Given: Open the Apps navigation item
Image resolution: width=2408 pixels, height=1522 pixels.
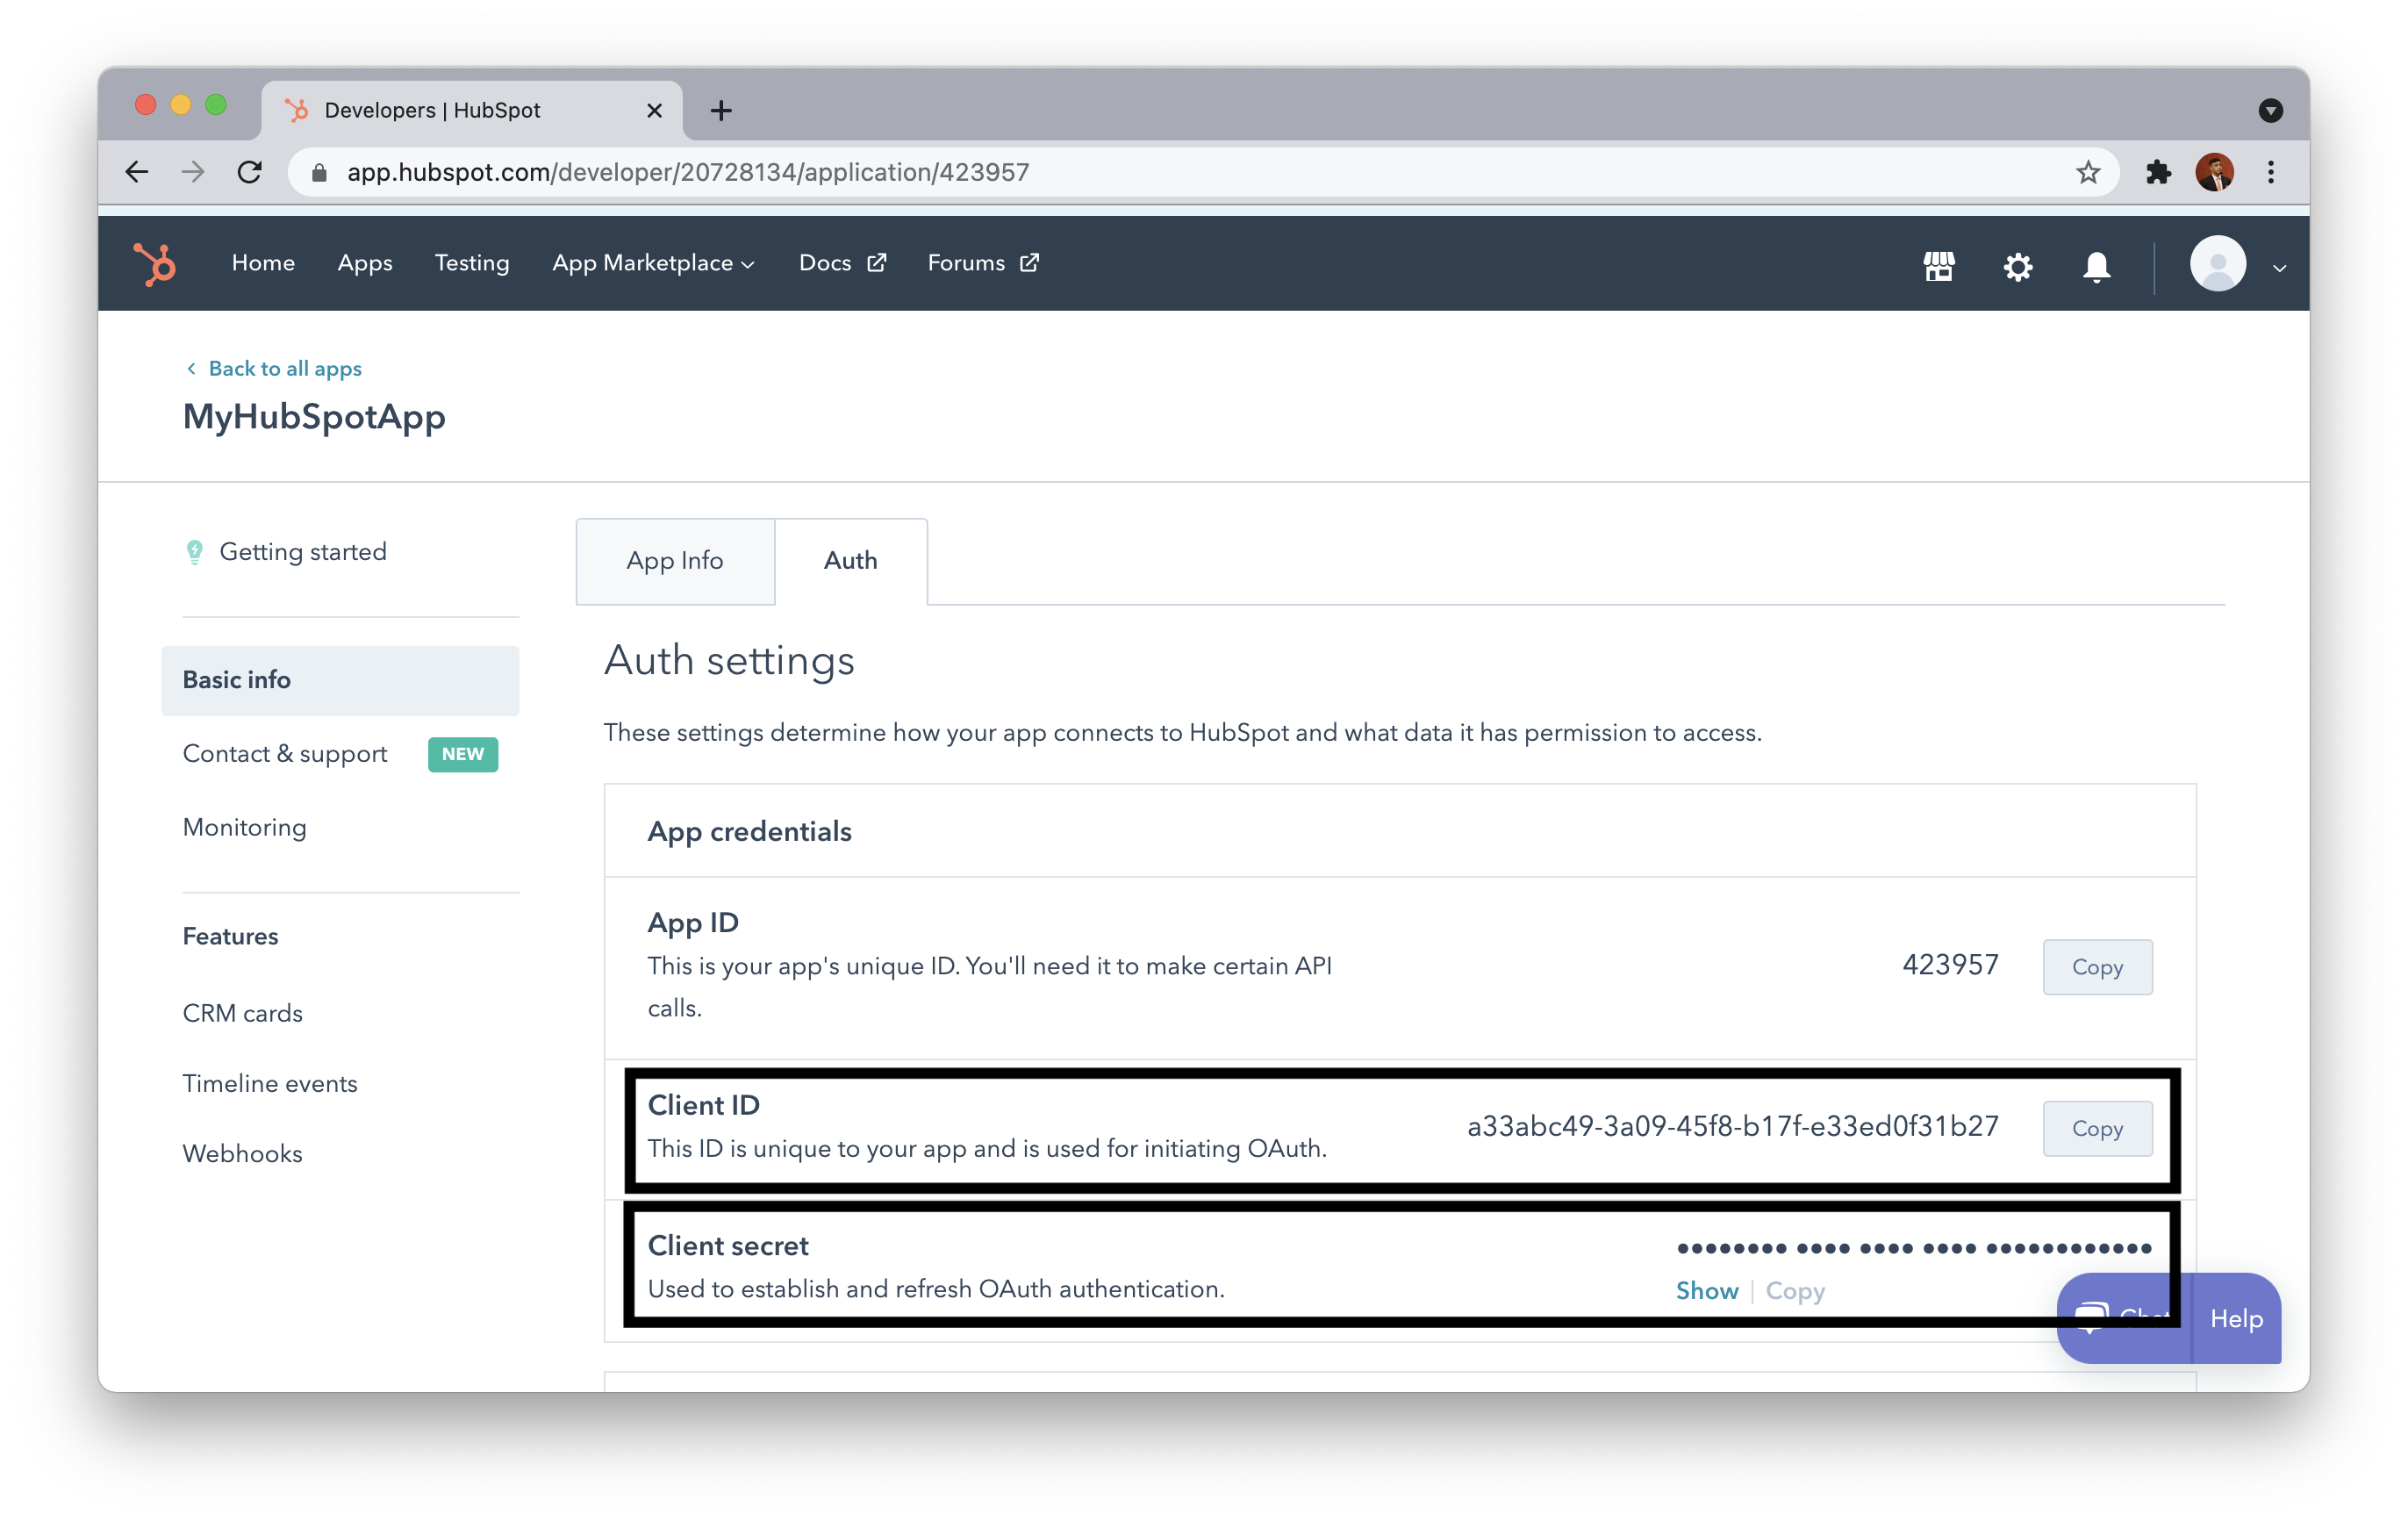Looking at the screenshot, I should point(365,263).
